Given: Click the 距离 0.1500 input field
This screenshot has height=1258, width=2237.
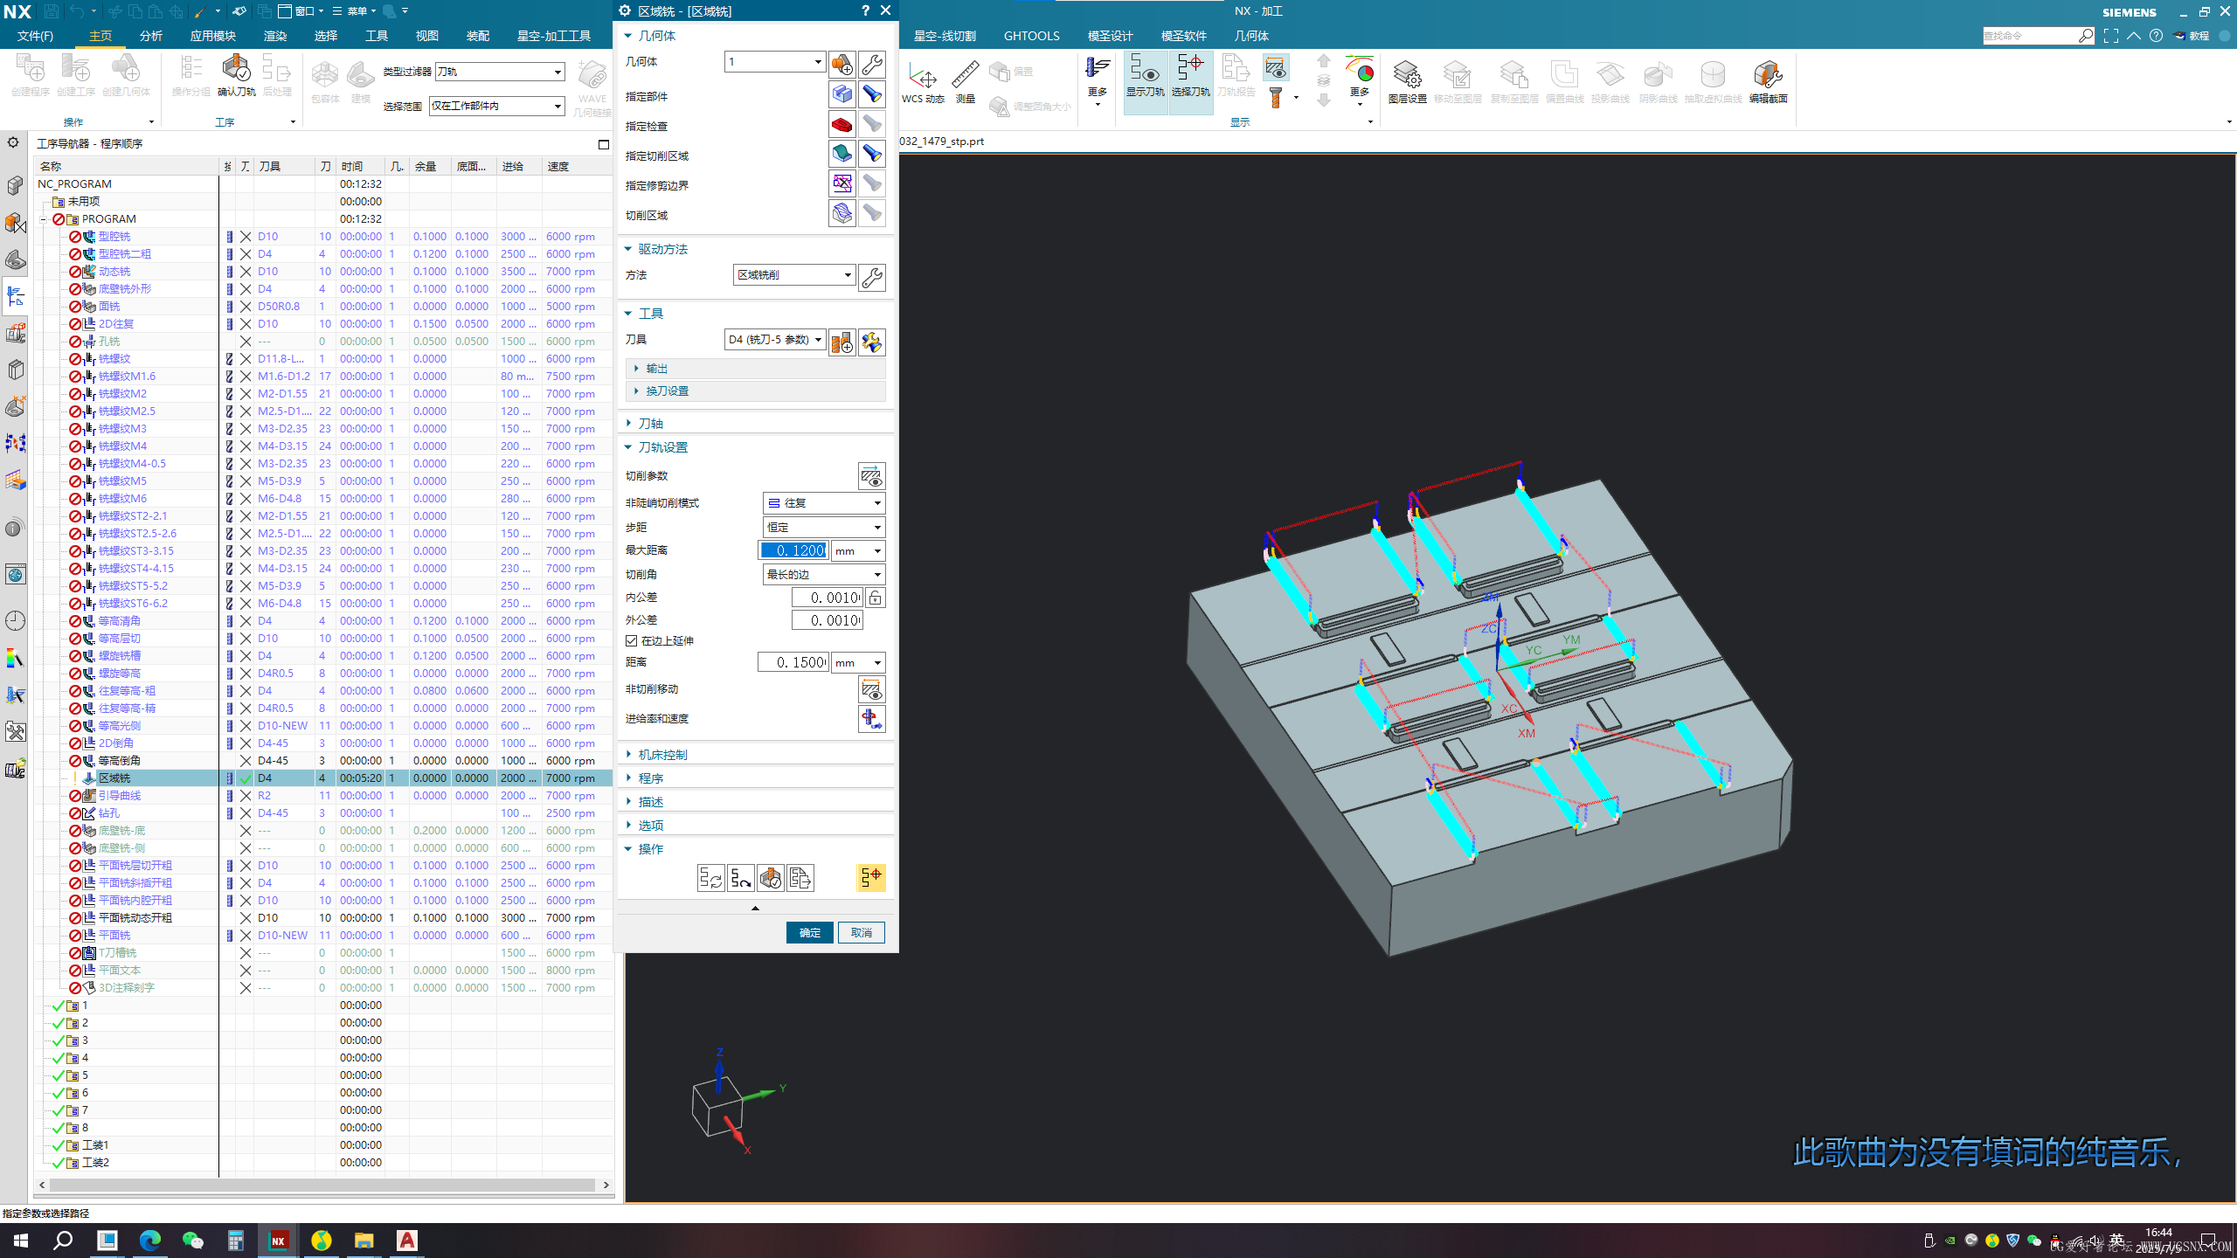Looking at the screenshot, I should tap(793, 662).
